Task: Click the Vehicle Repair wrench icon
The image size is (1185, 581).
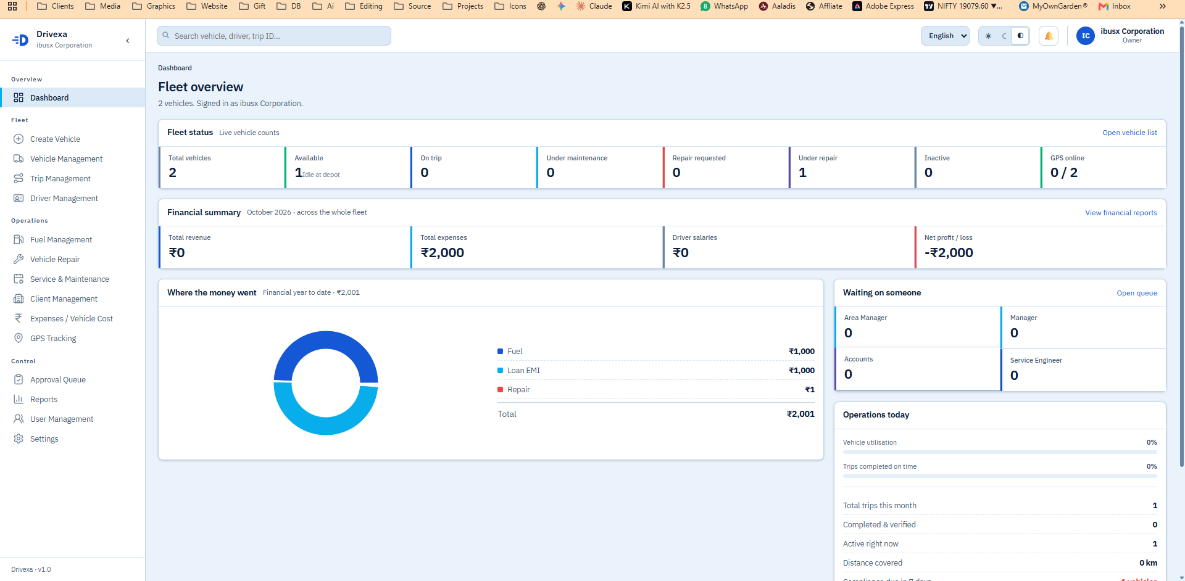Action: click(19, 259)
